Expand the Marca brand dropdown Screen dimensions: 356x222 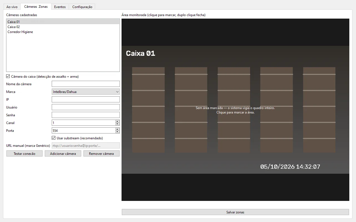tap(86, 92)
